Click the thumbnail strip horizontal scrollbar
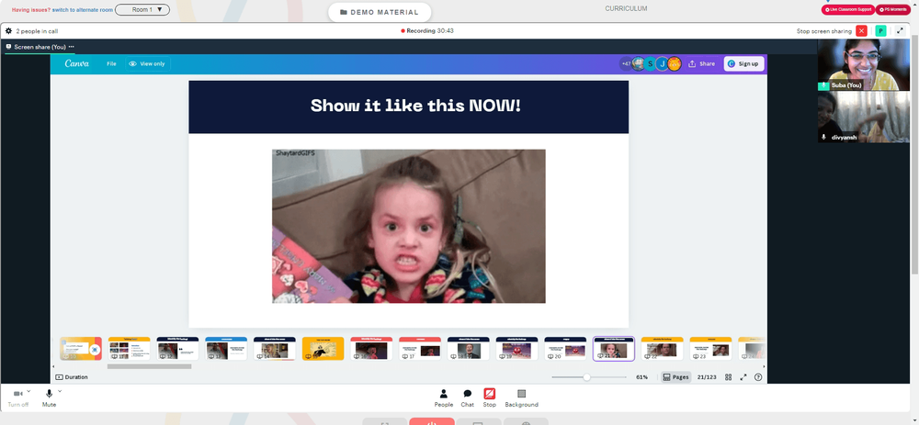Image resolution: width=919 pixels, height=425 pixels. pos(150,366)
